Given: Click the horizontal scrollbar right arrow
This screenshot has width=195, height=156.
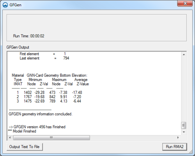Looking at the screenshot, I should point(178,138).
